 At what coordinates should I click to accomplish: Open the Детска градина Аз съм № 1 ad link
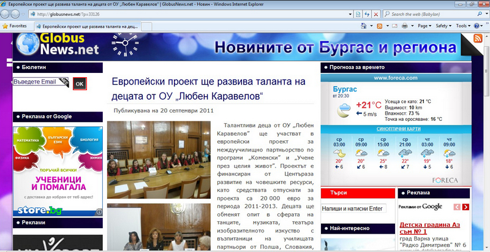pyautogui.click(x=430, y=228)
